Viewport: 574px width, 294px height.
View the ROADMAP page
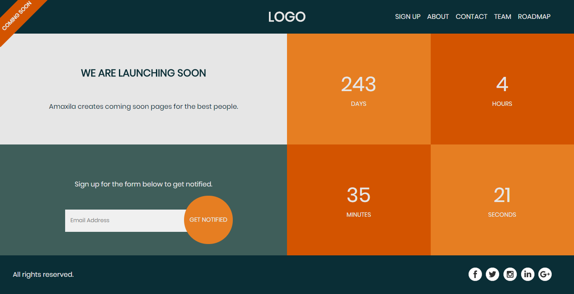click(x=534, y=16)
